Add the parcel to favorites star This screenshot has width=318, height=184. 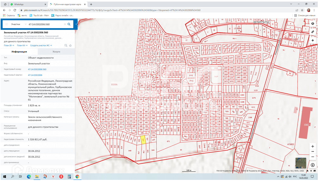70,46
